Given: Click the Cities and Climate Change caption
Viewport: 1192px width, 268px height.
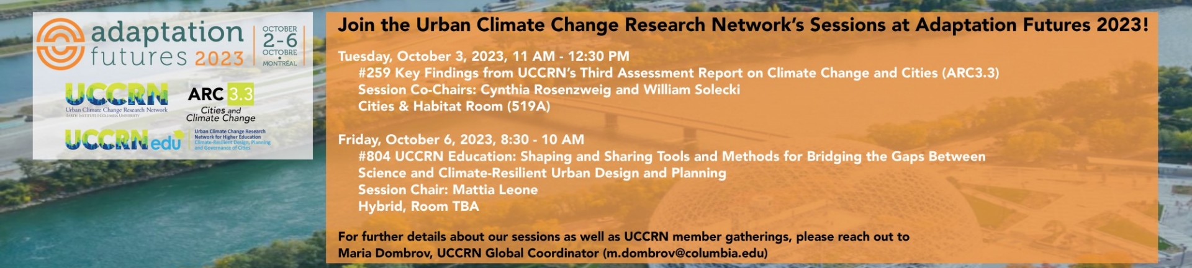Looking at the screenshot, I should pyautogui.click(x=220, y=114).
